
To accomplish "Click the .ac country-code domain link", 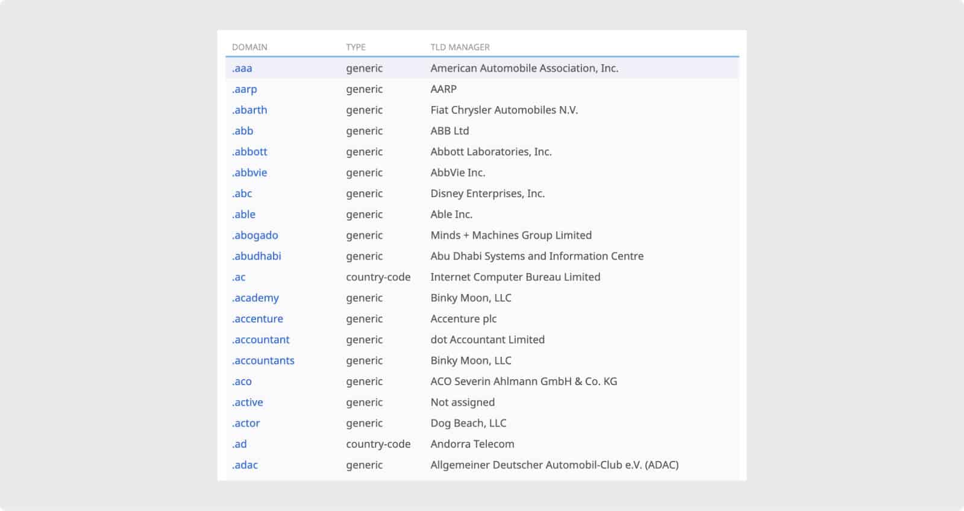I will tap(239, 277).
